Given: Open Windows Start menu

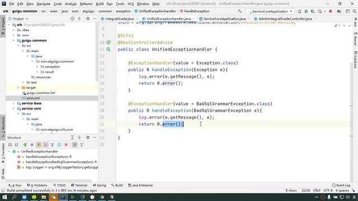Looking at the screenshot, I should coord(4,197).
